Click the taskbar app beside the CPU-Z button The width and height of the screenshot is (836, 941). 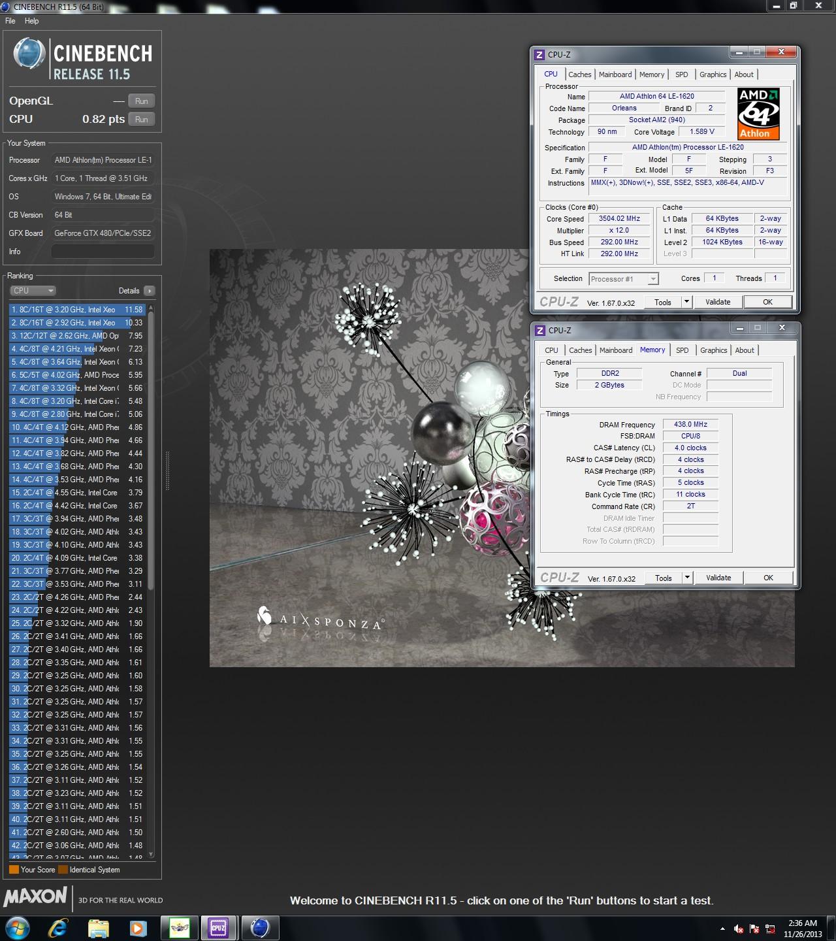(x=179, y=928)
